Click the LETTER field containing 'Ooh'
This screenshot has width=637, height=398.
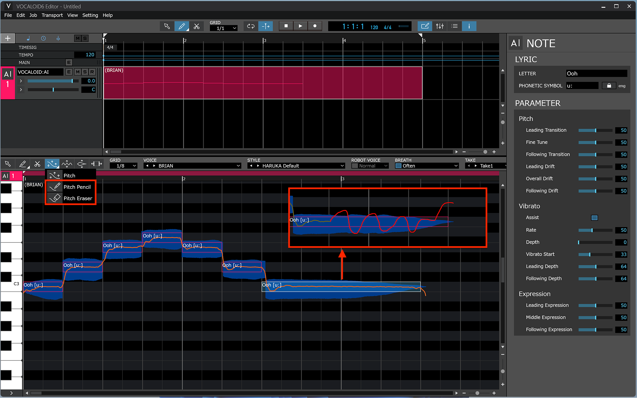coord(596,73)
